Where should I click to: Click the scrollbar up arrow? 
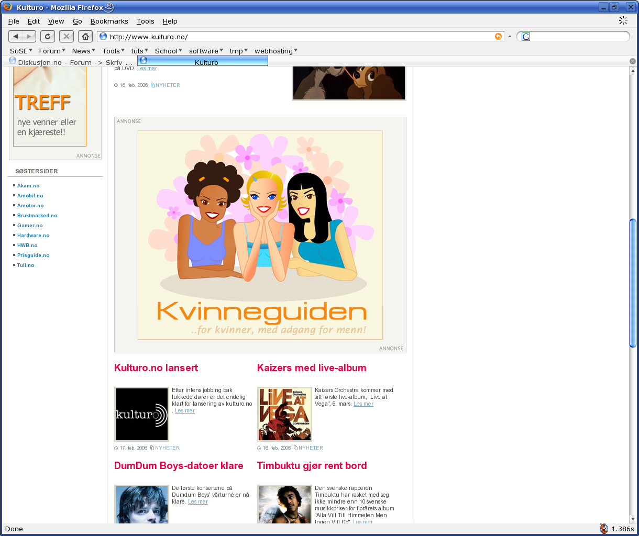(x=633, y=71)
